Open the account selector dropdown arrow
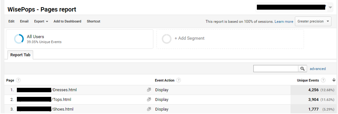Screen dimensions: 338x114 (331, 7)
